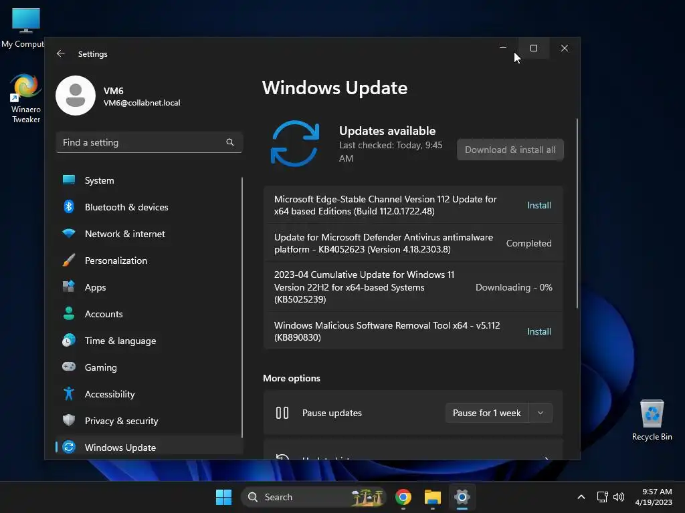The width and height of the screenshot is (685, 513).
Task: Open Bluetooth & devices settings
Action: tap(149, 207)
